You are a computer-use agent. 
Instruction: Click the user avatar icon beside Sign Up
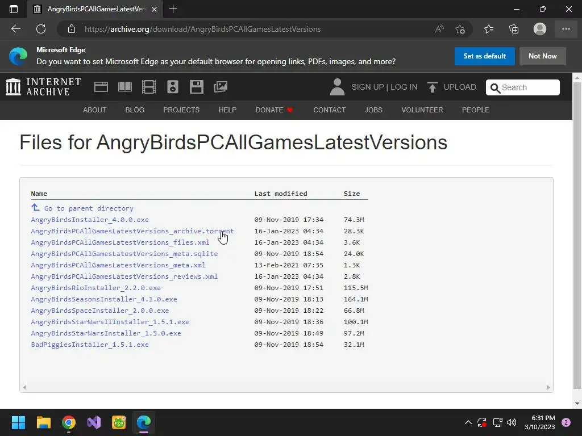coord(338,87)
